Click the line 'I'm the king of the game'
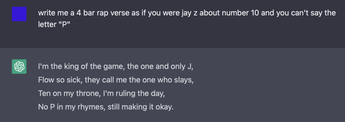 [x=116, y=66]
